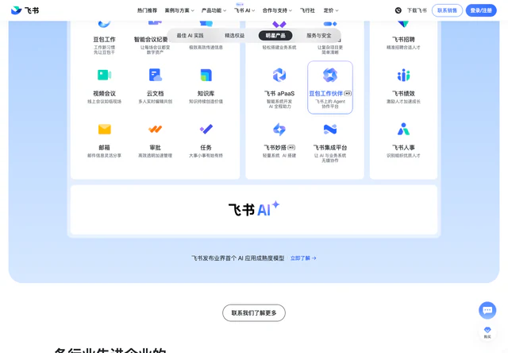The image size is (508, 353).
Task: Click the 智能会议纪要 label
Action: (x=151, y=39)
